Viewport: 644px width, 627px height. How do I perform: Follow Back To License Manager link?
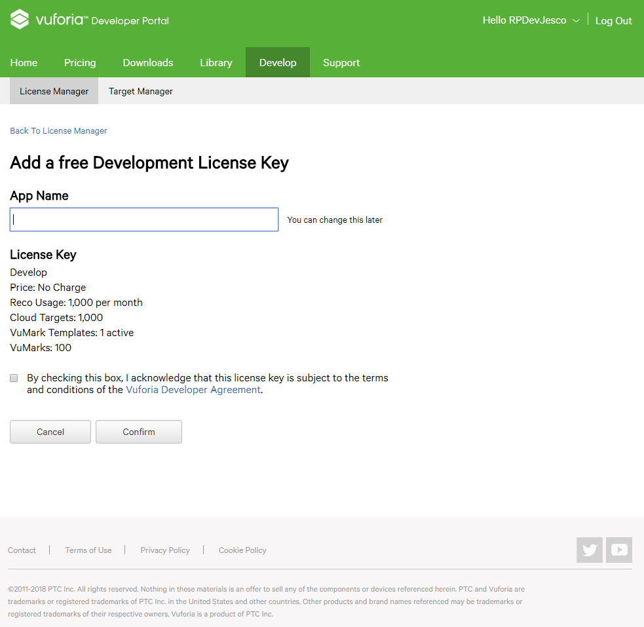[58, 130]
